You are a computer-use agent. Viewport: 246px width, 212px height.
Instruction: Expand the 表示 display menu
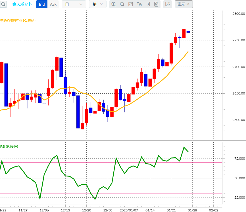click(x=184, y=4)
